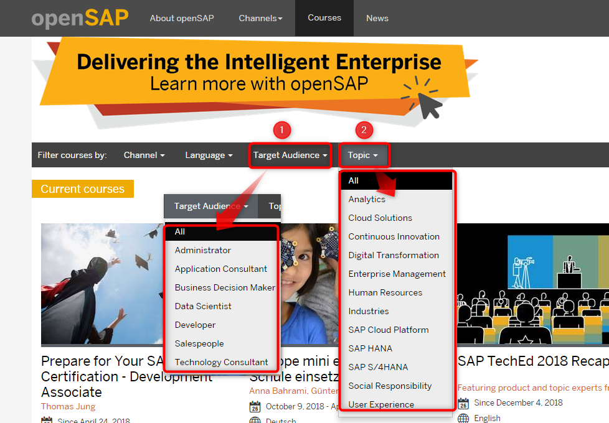Select Salespeople audience option
This screenshot has width=609, height=423.
(x=222, y=343)
